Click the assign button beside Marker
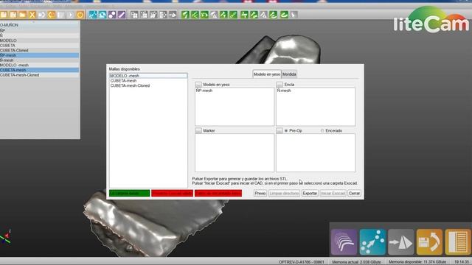This screenshot has width=472, height=265. (x=198, y=130)
